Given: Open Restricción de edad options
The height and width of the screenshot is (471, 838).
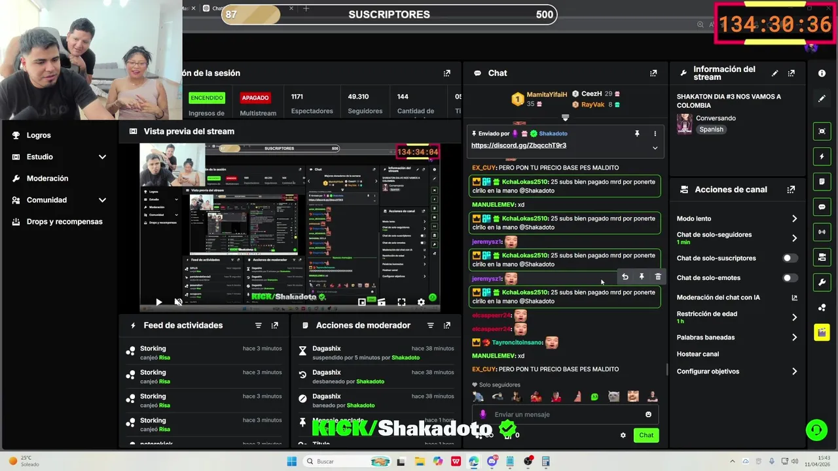Looking at the screenshot, I should [x=737, y=317].
